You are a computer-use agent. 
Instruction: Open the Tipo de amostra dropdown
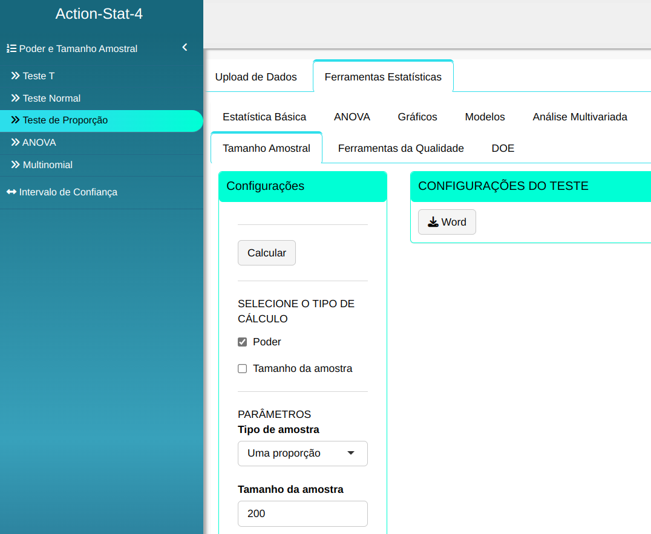point(303,454)
